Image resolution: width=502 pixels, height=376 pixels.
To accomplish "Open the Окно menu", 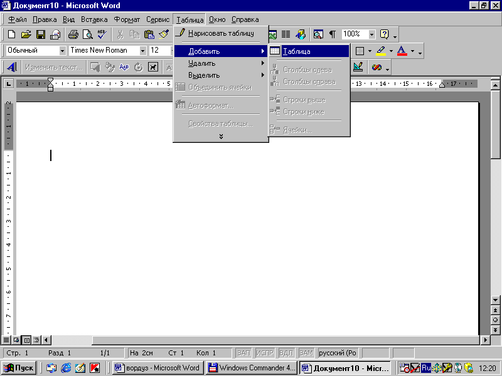I will point(217,19).
